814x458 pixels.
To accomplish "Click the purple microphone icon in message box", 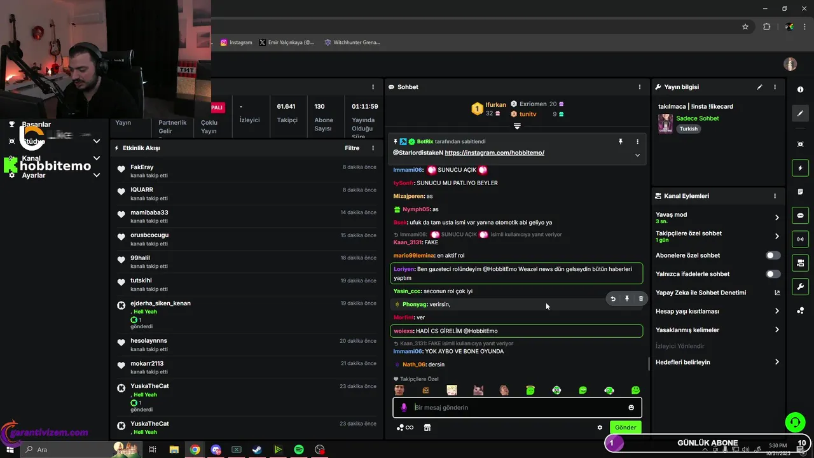I will click(403, 407).
